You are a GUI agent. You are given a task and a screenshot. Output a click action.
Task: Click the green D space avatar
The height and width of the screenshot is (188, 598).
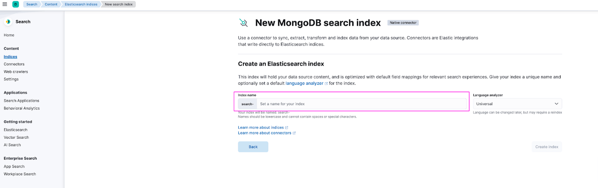[x=16, y=4]
